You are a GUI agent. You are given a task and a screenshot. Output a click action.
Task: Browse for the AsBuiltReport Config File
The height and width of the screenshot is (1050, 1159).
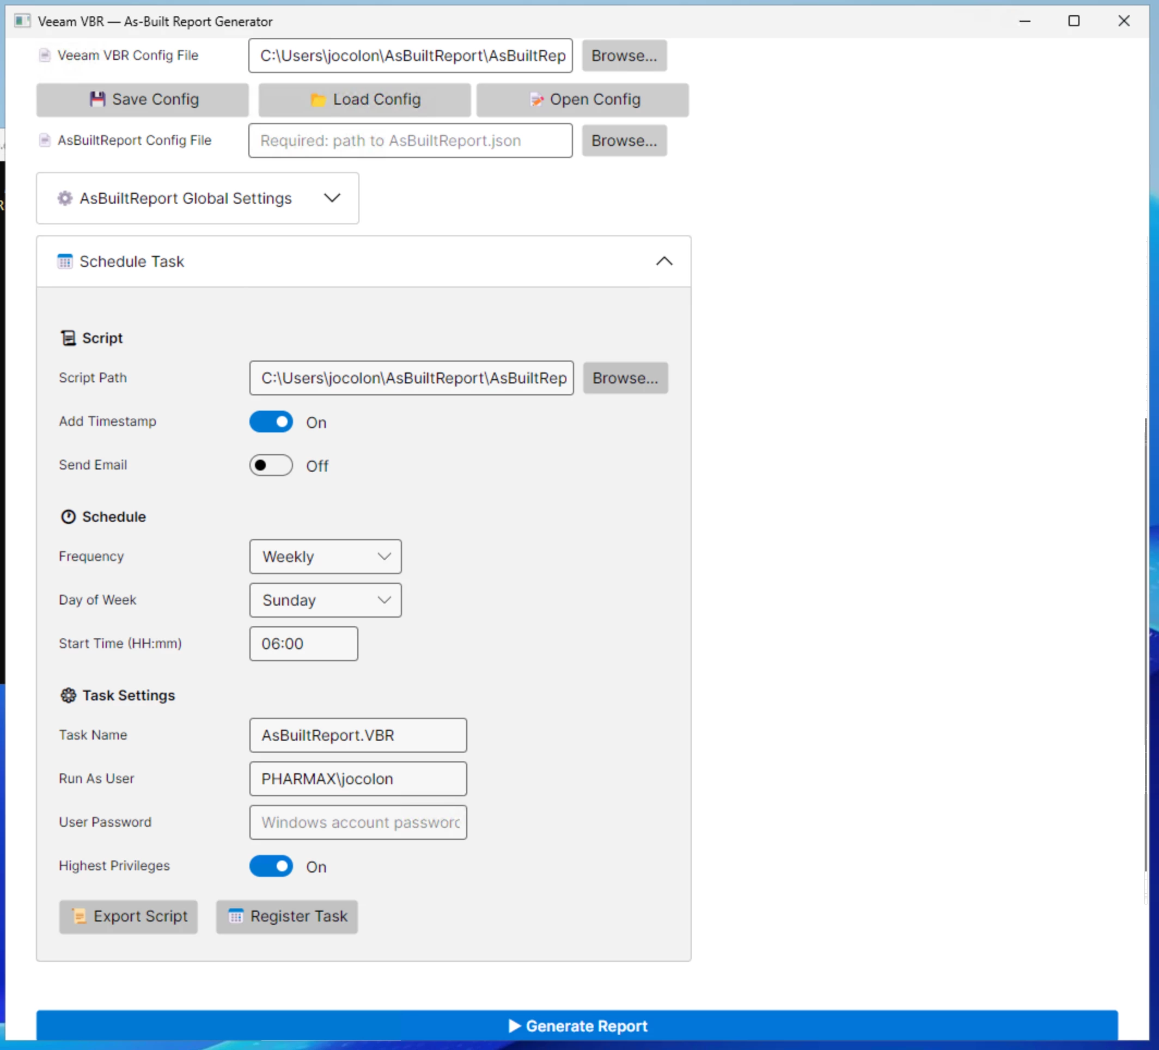coord(624,141)
